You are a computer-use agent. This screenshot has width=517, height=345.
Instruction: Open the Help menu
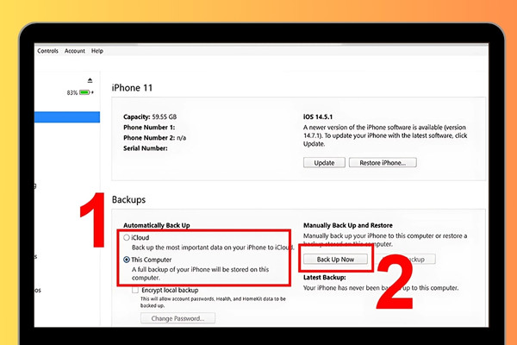click(x=97, y=51)
